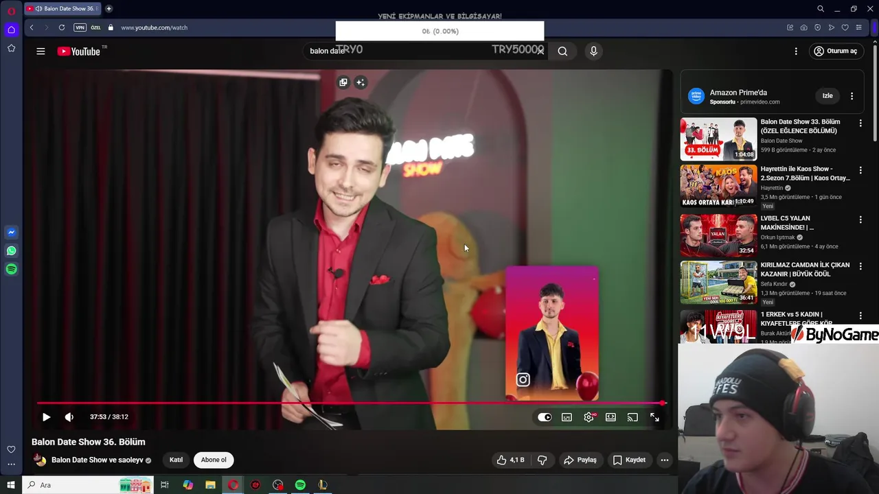Open Balon Date Show 33. Bölüm thumbnail
Viewport: 879px width, 494px height.
pyautogui.click(x=718, y=139)
